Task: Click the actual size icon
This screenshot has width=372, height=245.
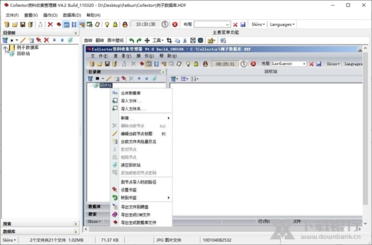Action: pyautogui.click(x=200, y=40)
